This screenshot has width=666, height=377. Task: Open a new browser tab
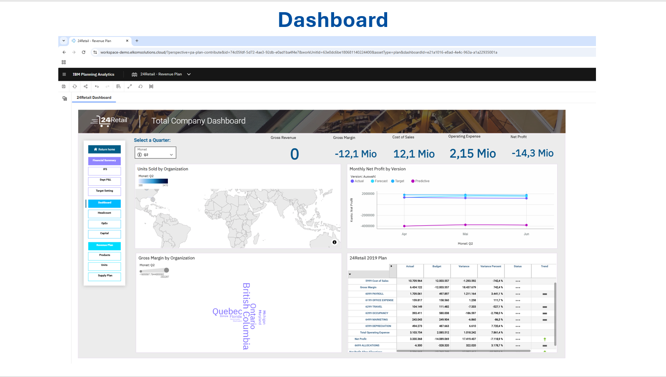137,41
